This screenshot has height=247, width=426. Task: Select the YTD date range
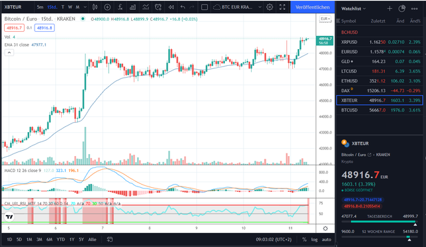pyautogui.click(x=61, y=240)
